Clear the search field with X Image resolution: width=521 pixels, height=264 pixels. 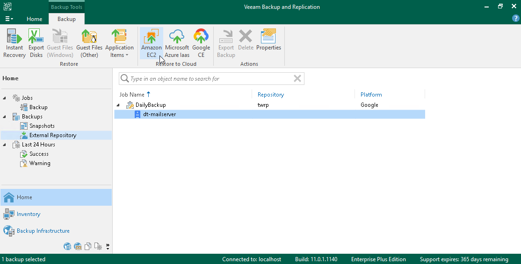pos(297,78)
